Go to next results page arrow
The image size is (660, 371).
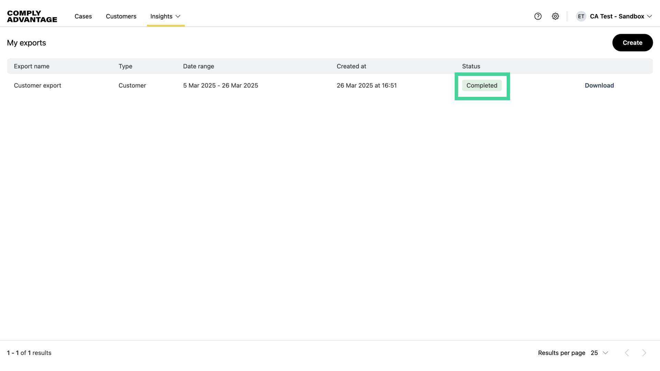(644, 353)
